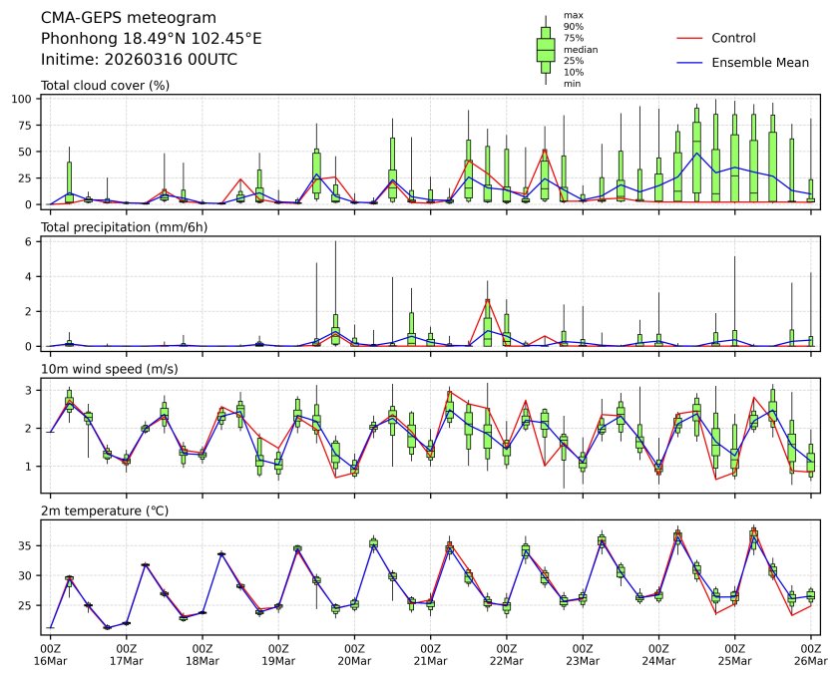Click the 00Z 26Mar time axis label

tap(810, 654)
